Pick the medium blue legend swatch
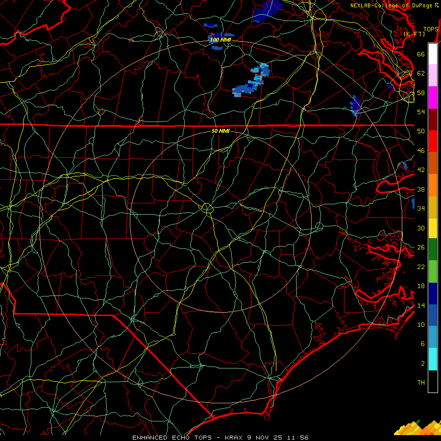441x441 pixels. (x=433, y=315)
